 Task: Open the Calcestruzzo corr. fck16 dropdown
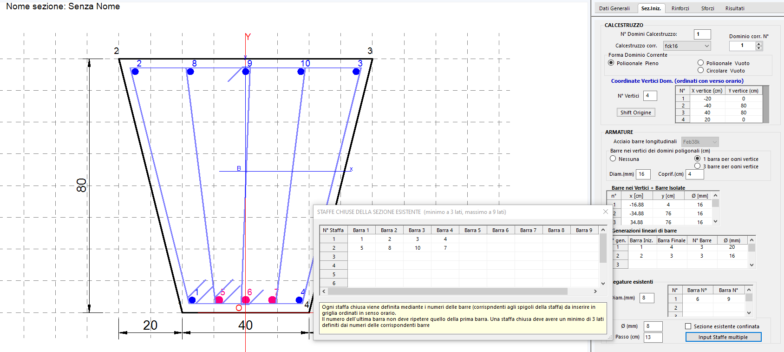click(687, 46)
